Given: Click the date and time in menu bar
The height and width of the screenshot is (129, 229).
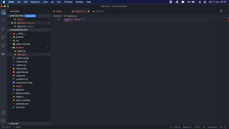Looking at the screenshot, I should (x=217, y=2).
